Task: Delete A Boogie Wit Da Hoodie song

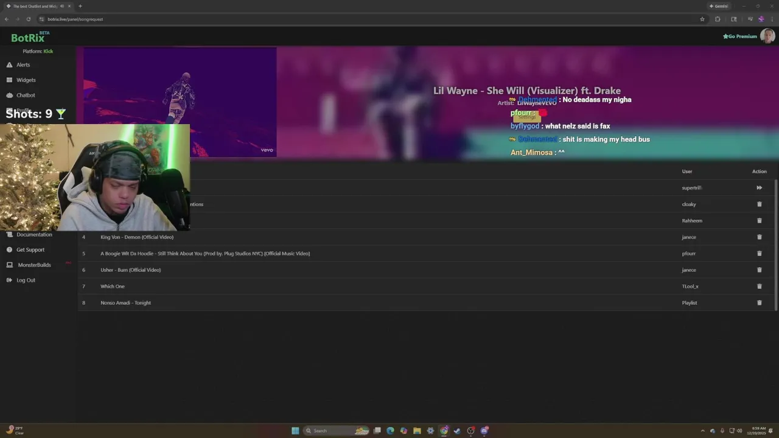Action: point(759,254)
